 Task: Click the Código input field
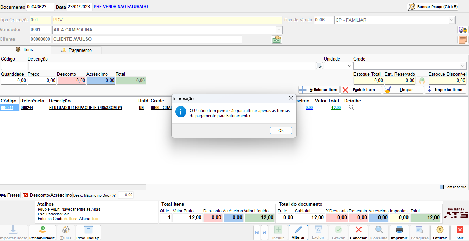14,66
